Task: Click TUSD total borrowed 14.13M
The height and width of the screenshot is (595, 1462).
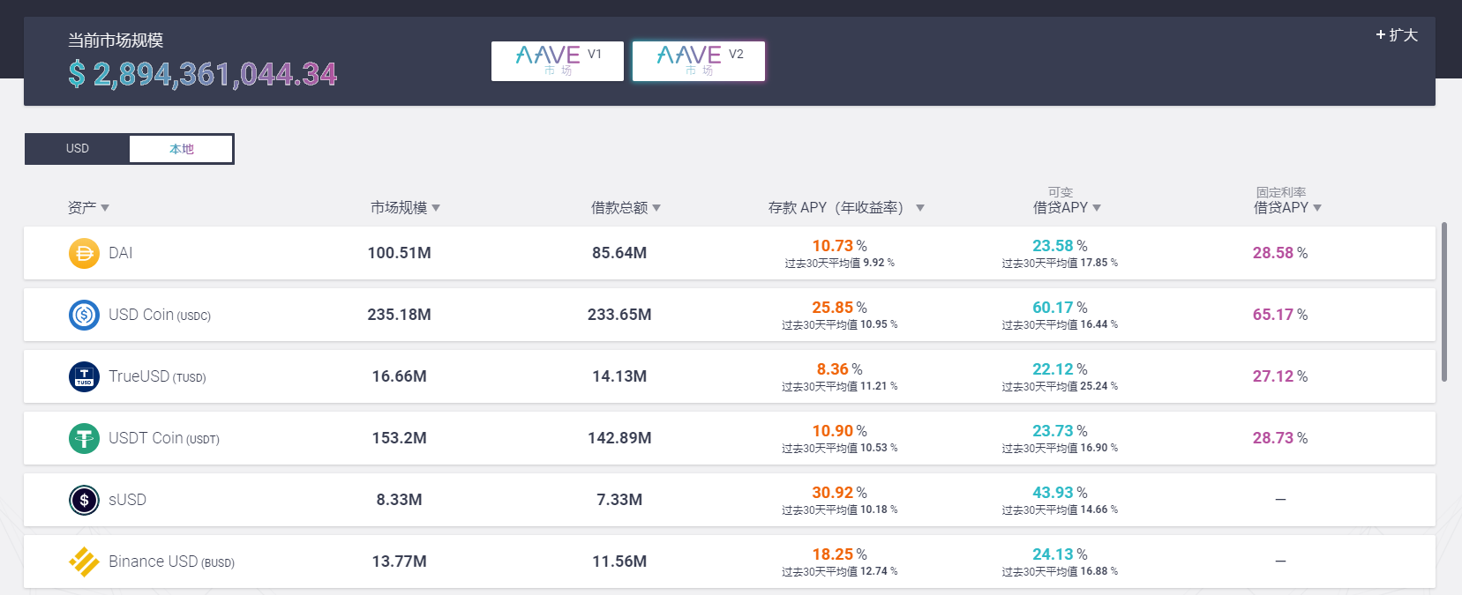Action: tap(619, 376)
